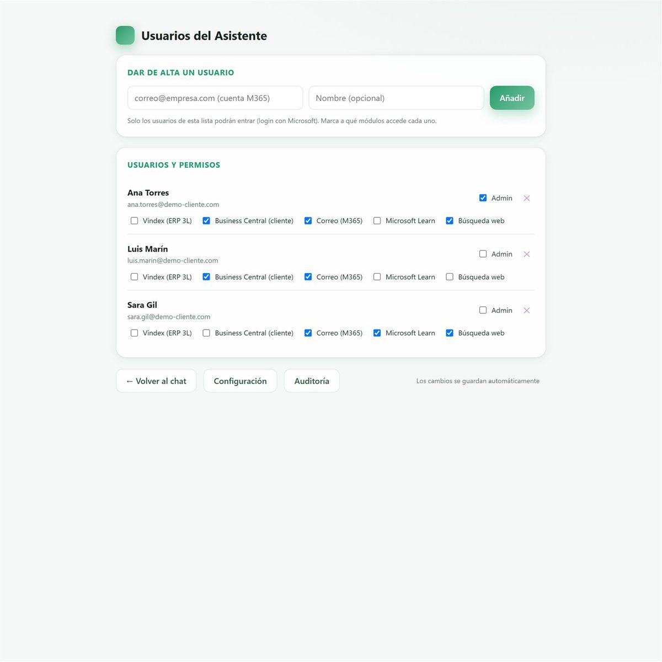Disable Business Central for Luis Marín
The height and width of the screenshot is (662, 662).
pyautogui.click(x=206, y=277)
